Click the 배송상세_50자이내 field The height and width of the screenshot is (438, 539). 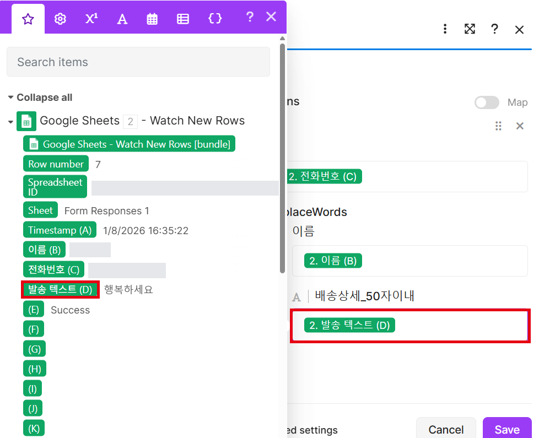click(x=409, y=325)
